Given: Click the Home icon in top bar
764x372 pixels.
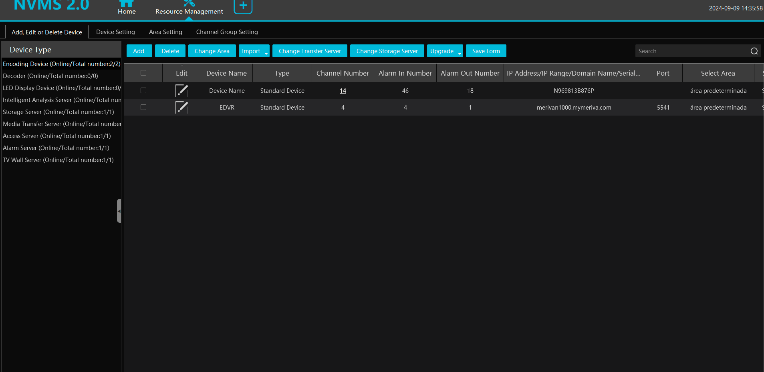Looking at the screenshot, I should (x=126, y=4).
